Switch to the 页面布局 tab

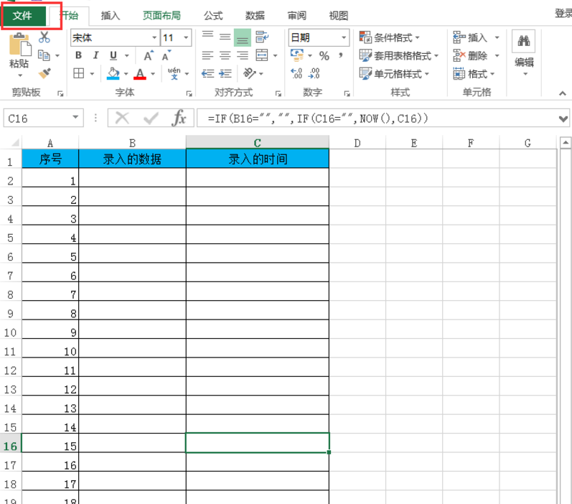161,16
